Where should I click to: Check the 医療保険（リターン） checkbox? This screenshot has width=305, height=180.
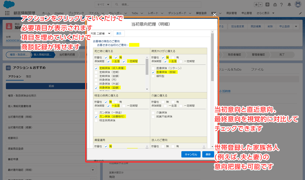[x=153, y=68]
